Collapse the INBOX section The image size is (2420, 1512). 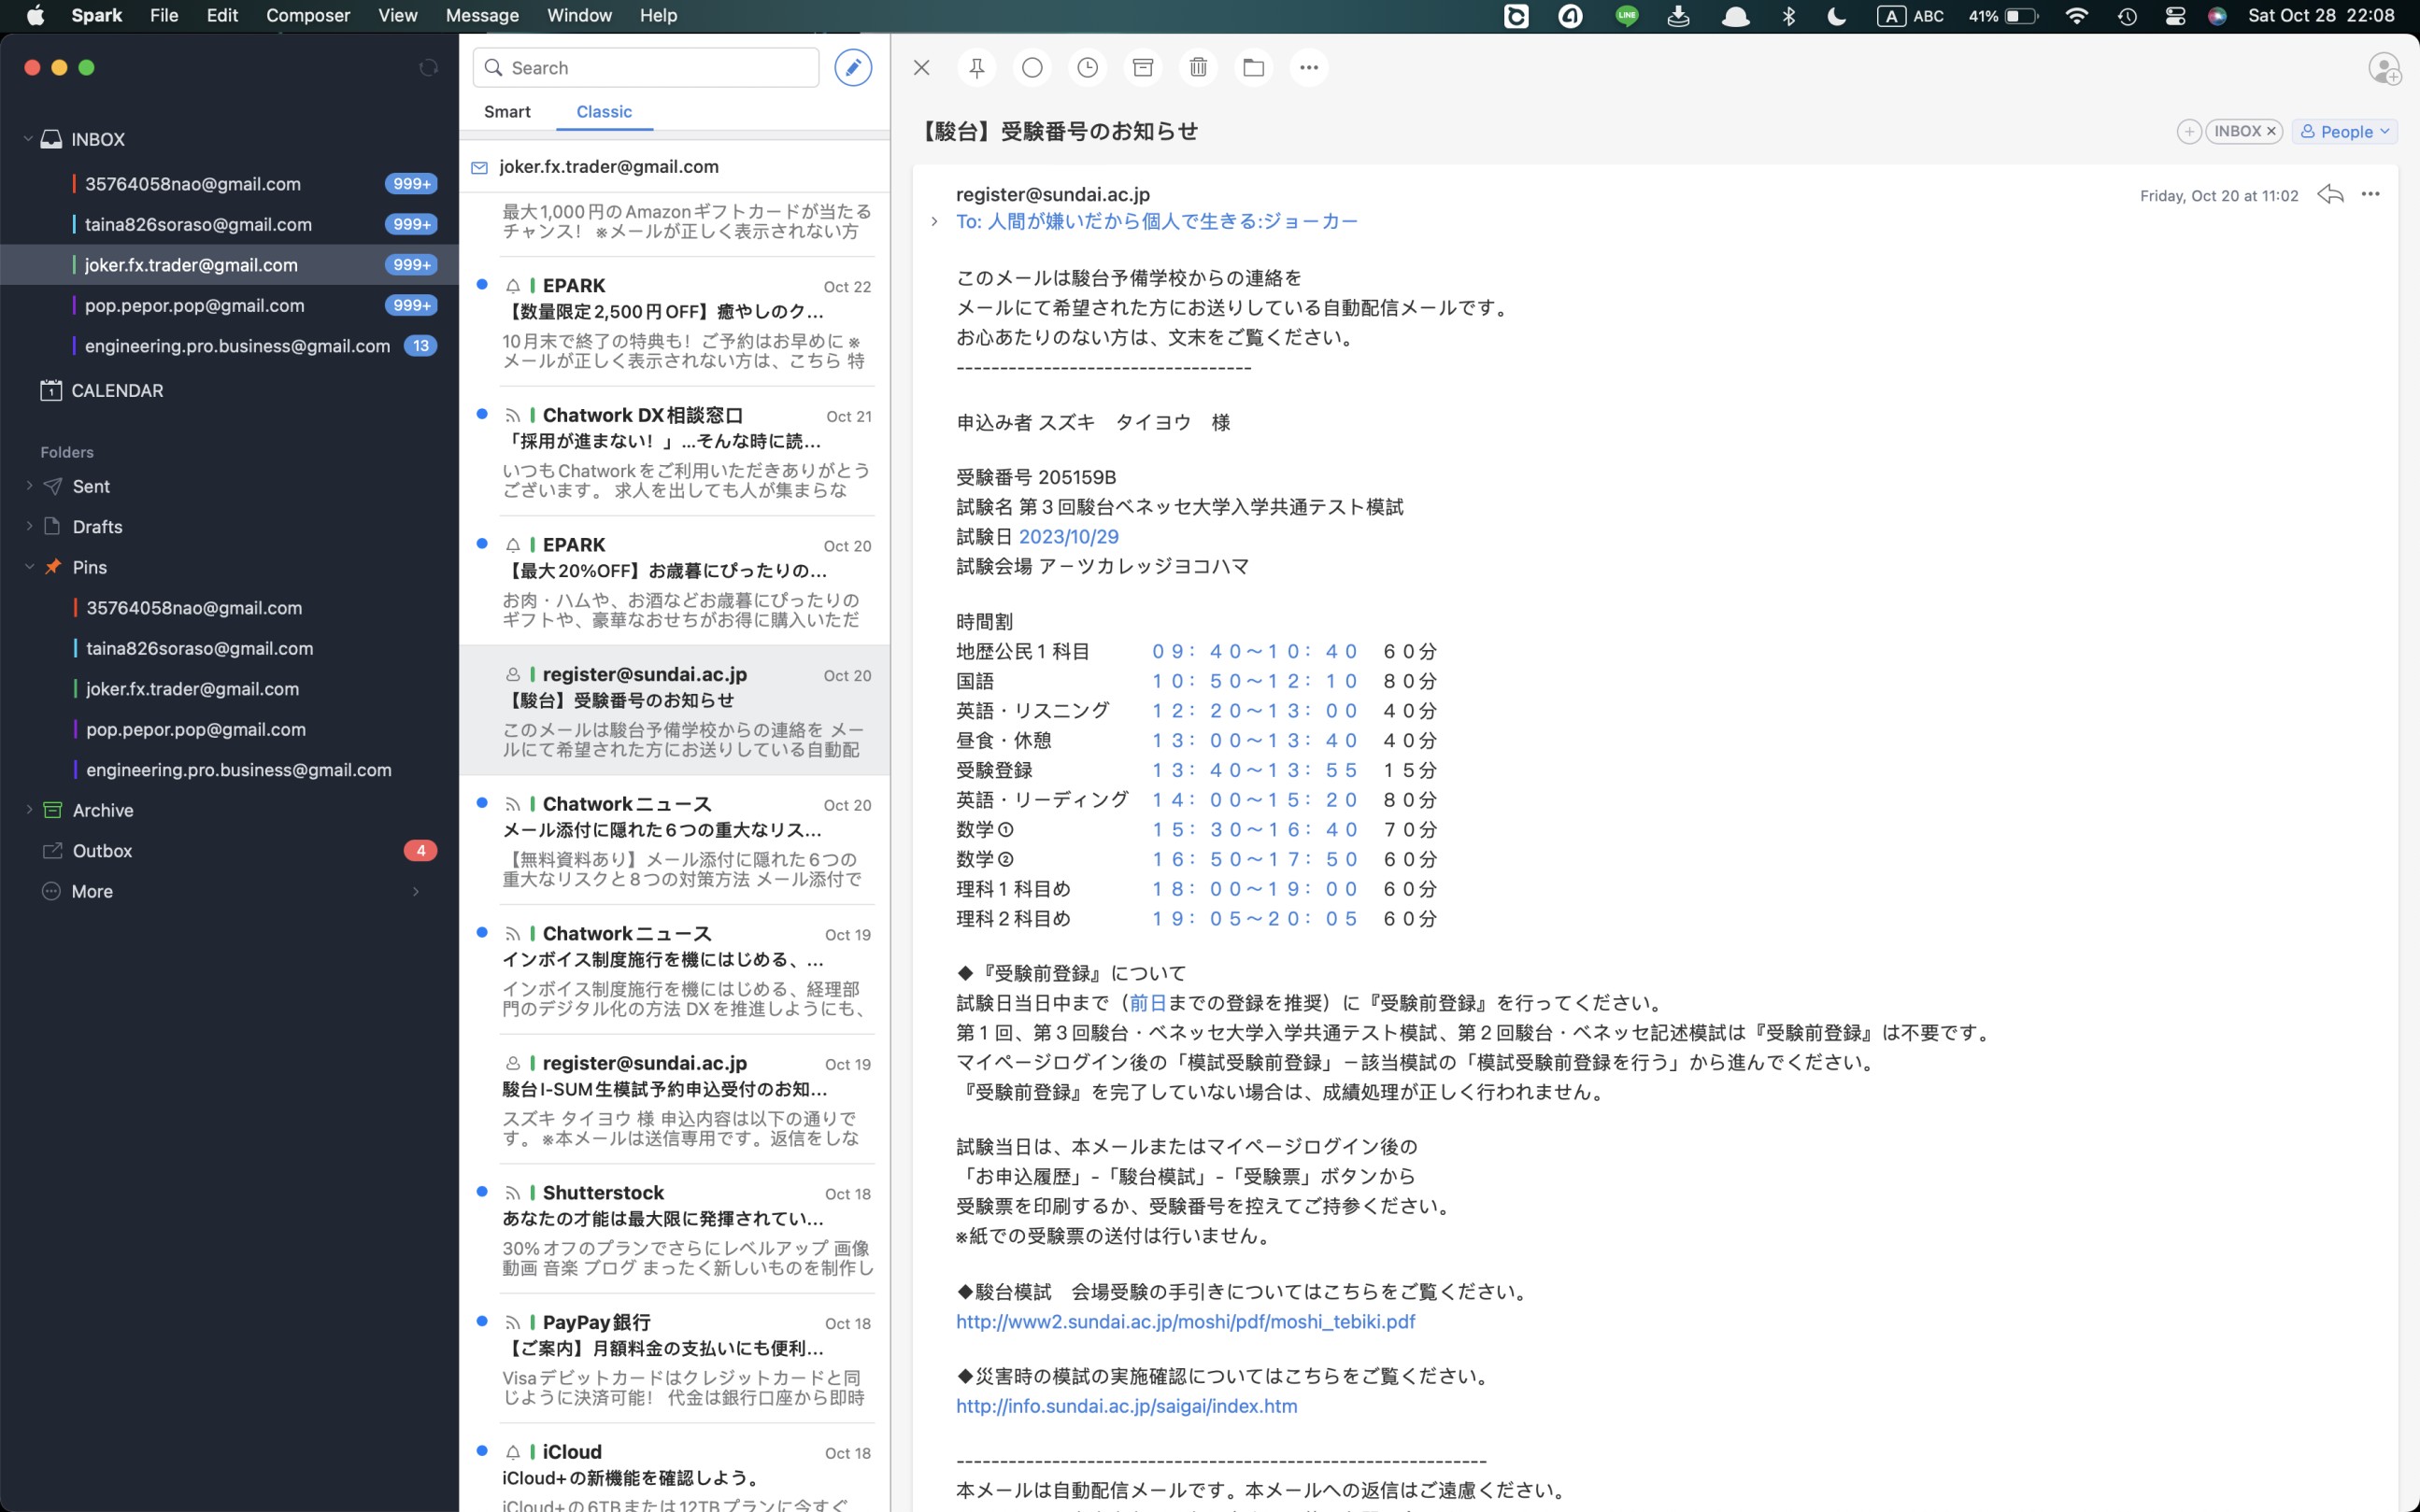coord(28,139)
